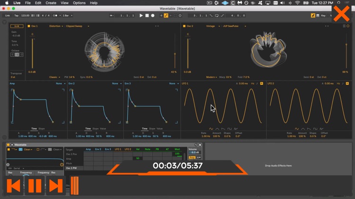Toggle the Poly voice mode button
The image size is (355, 199).
pos(192,158)
